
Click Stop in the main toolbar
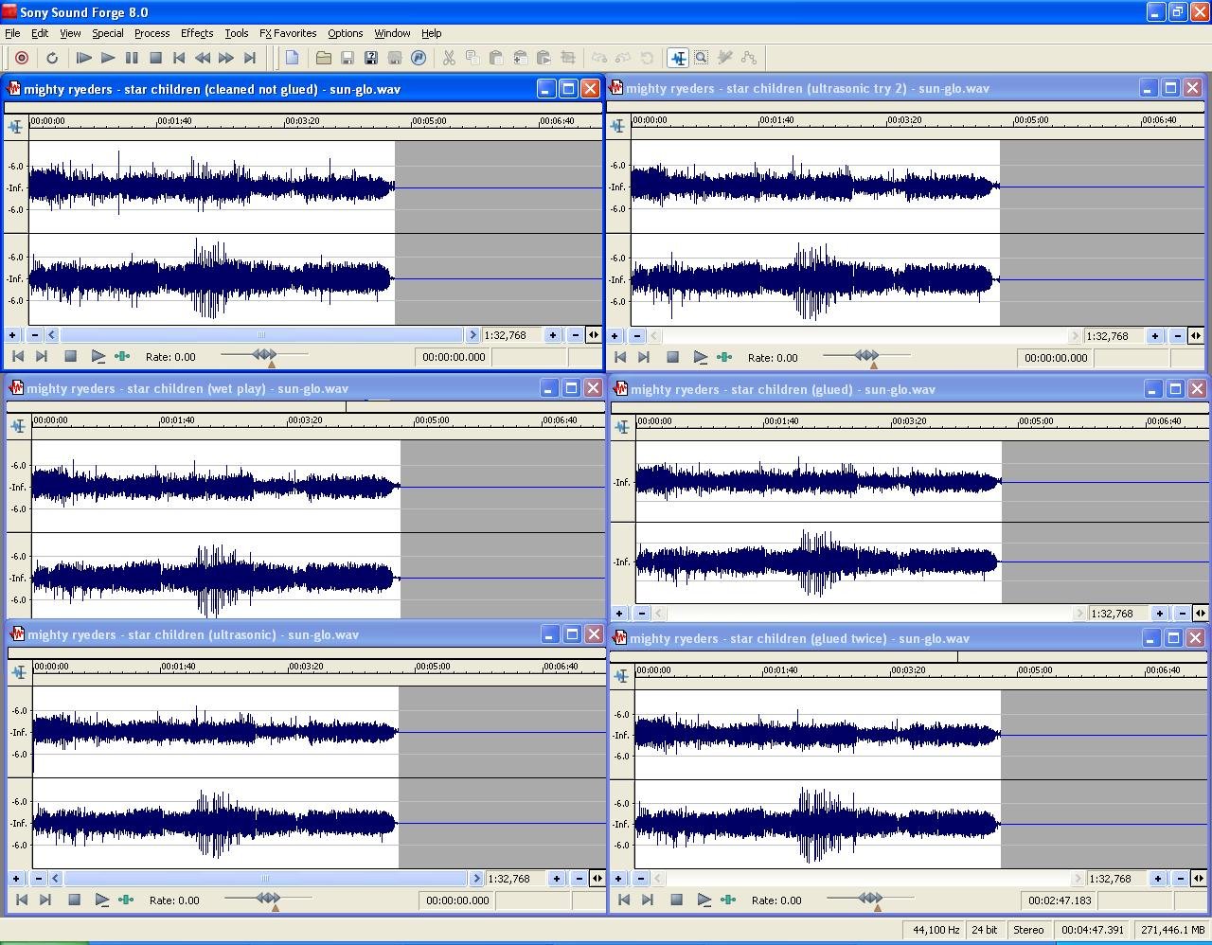[x=155, y=58]
